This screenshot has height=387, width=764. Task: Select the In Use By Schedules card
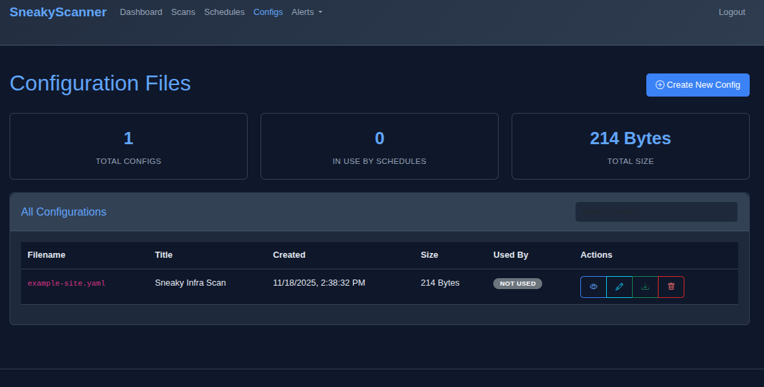(379, 146)
